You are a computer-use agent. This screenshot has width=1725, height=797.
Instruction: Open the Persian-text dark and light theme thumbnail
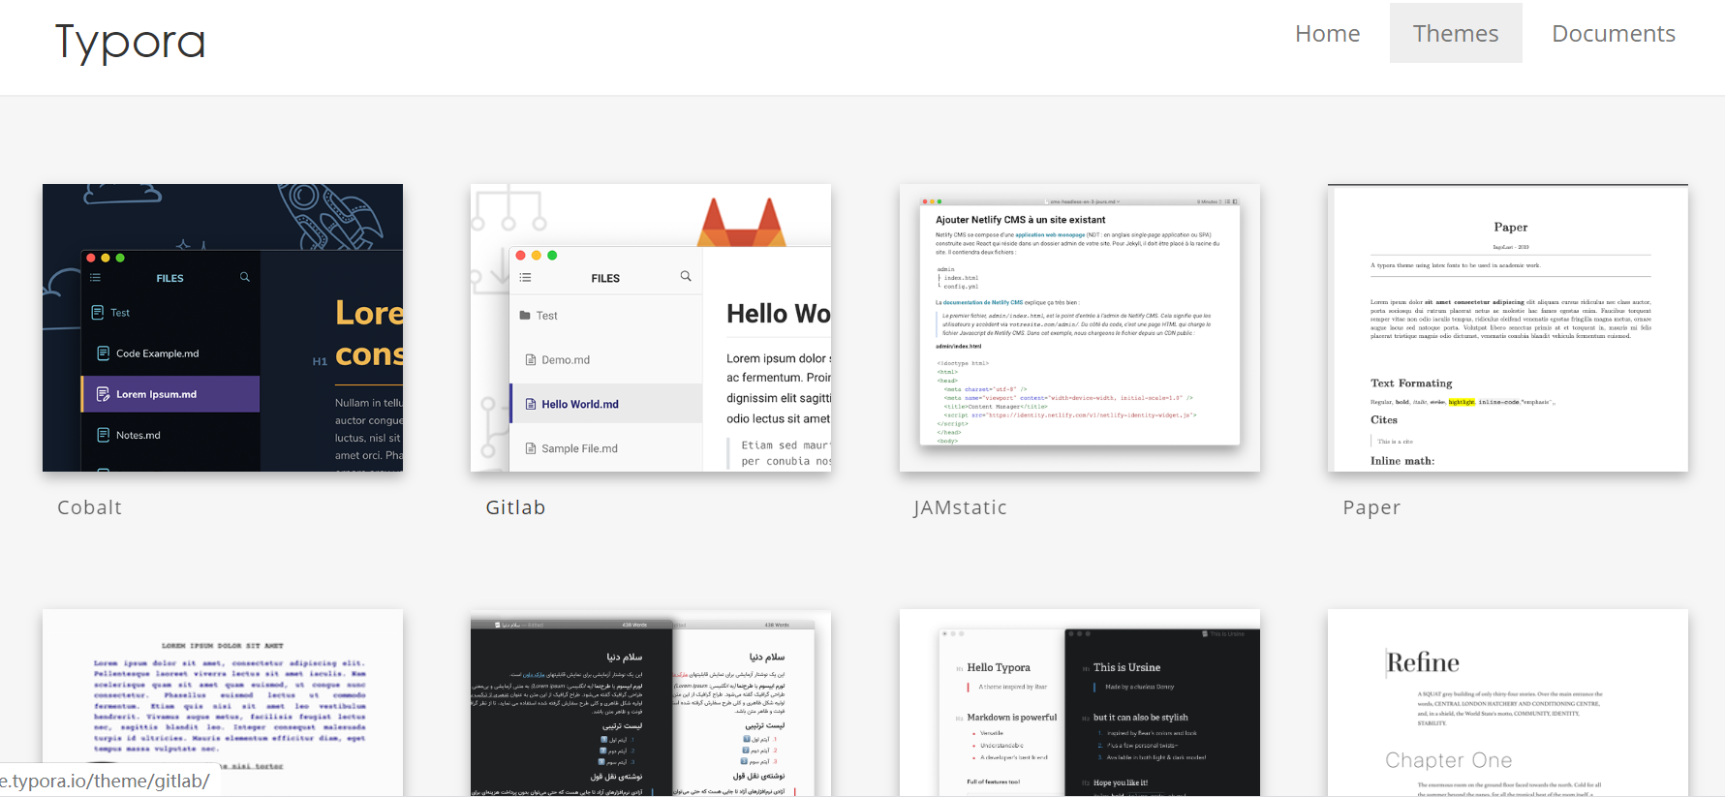point(651,702)
